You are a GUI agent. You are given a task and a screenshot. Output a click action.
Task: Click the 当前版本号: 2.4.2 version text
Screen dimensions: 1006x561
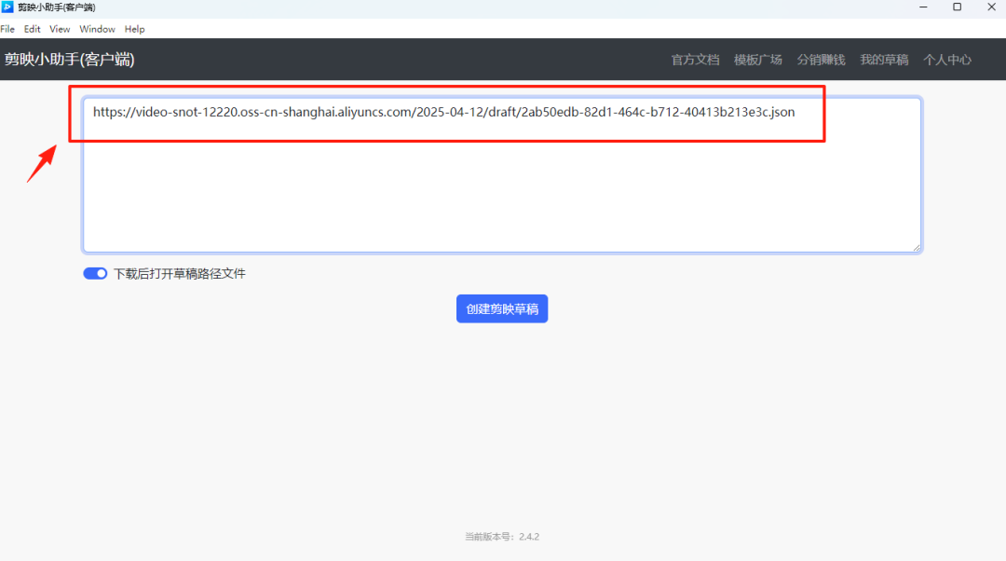click(502, 537)
